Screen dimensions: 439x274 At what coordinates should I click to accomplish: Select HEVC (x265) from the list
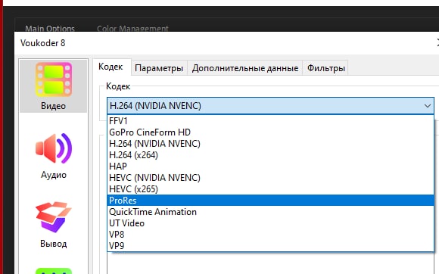pyautogui.click(x=270, y=189)
